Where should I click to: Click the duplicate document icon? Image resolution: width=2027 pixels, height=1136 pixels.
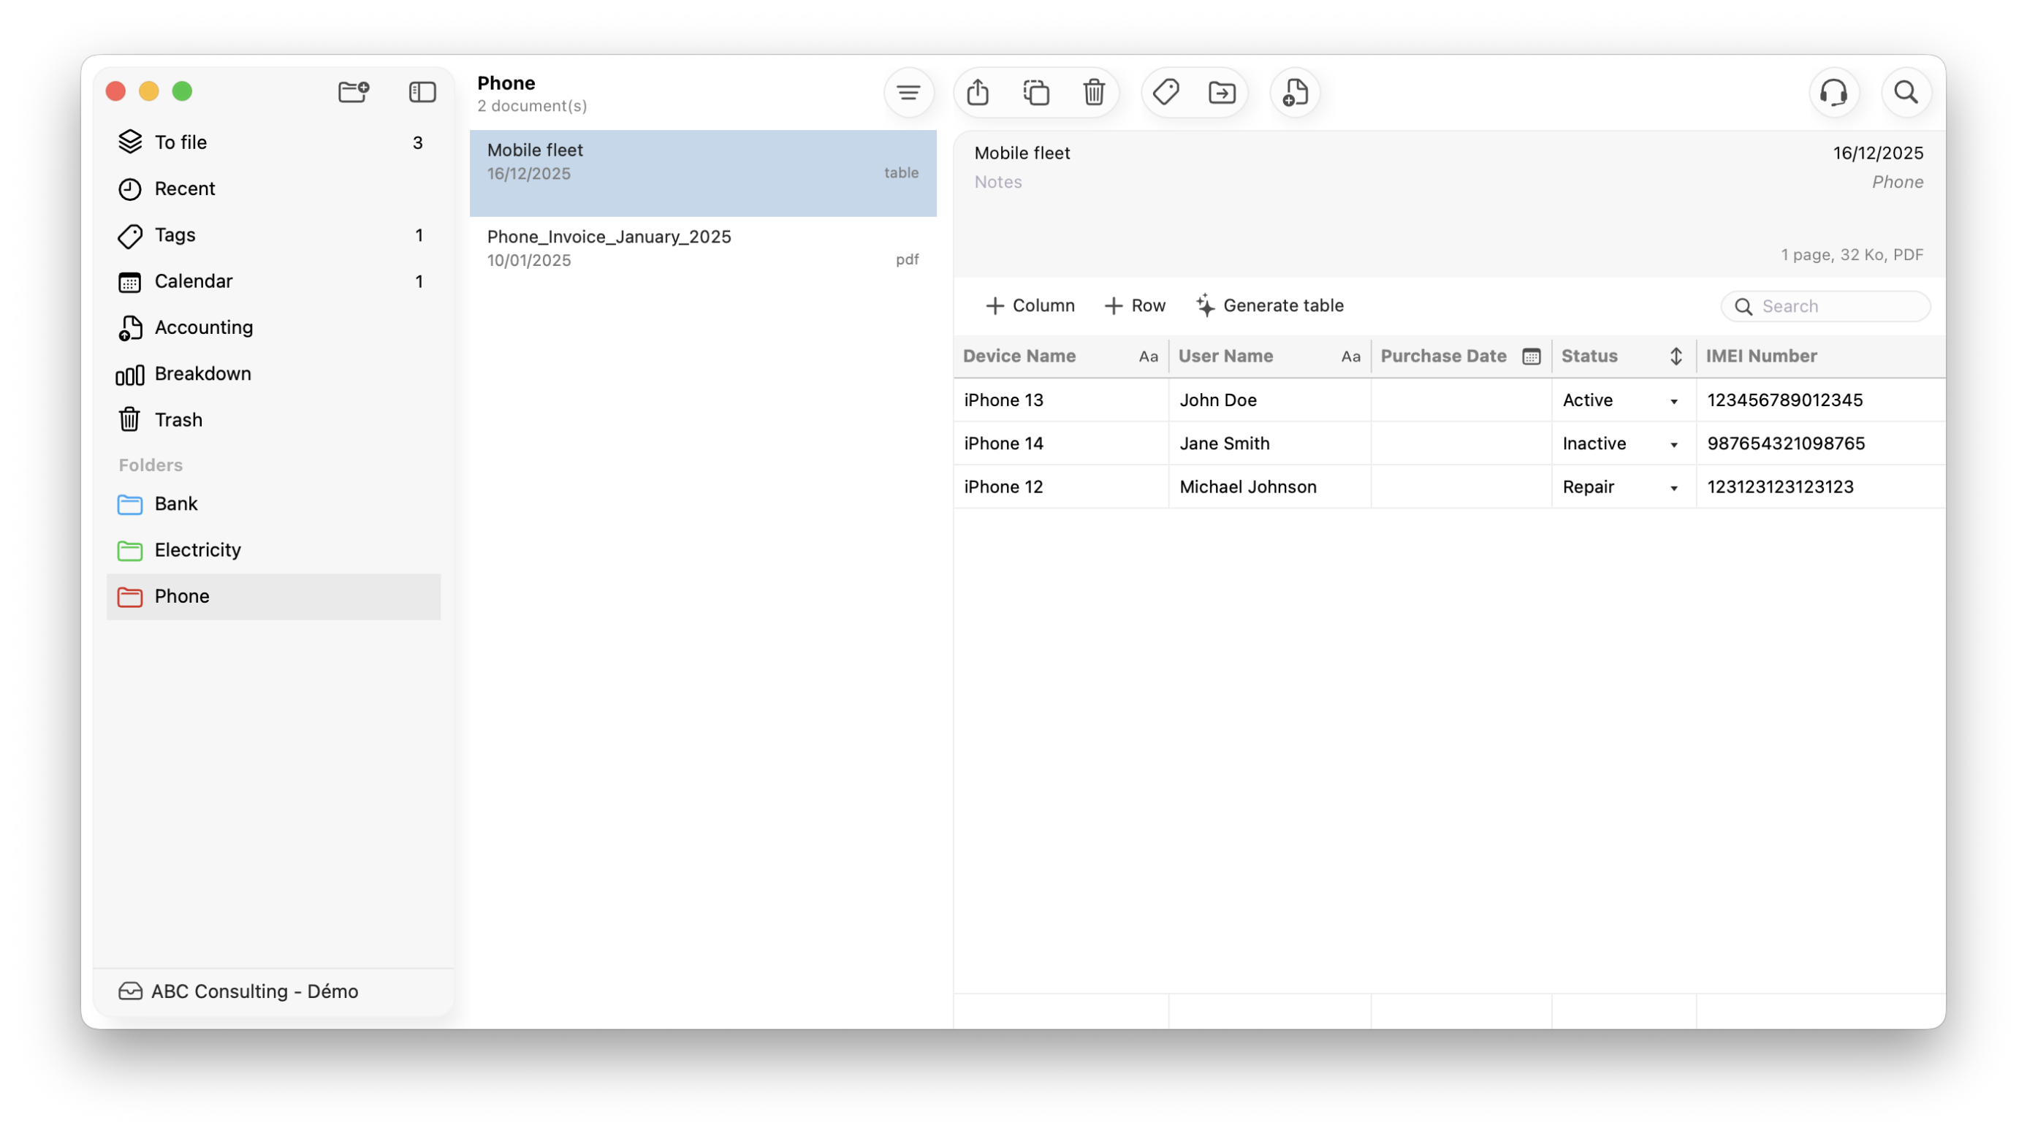pyautogui.click(x=1035, y=93)
